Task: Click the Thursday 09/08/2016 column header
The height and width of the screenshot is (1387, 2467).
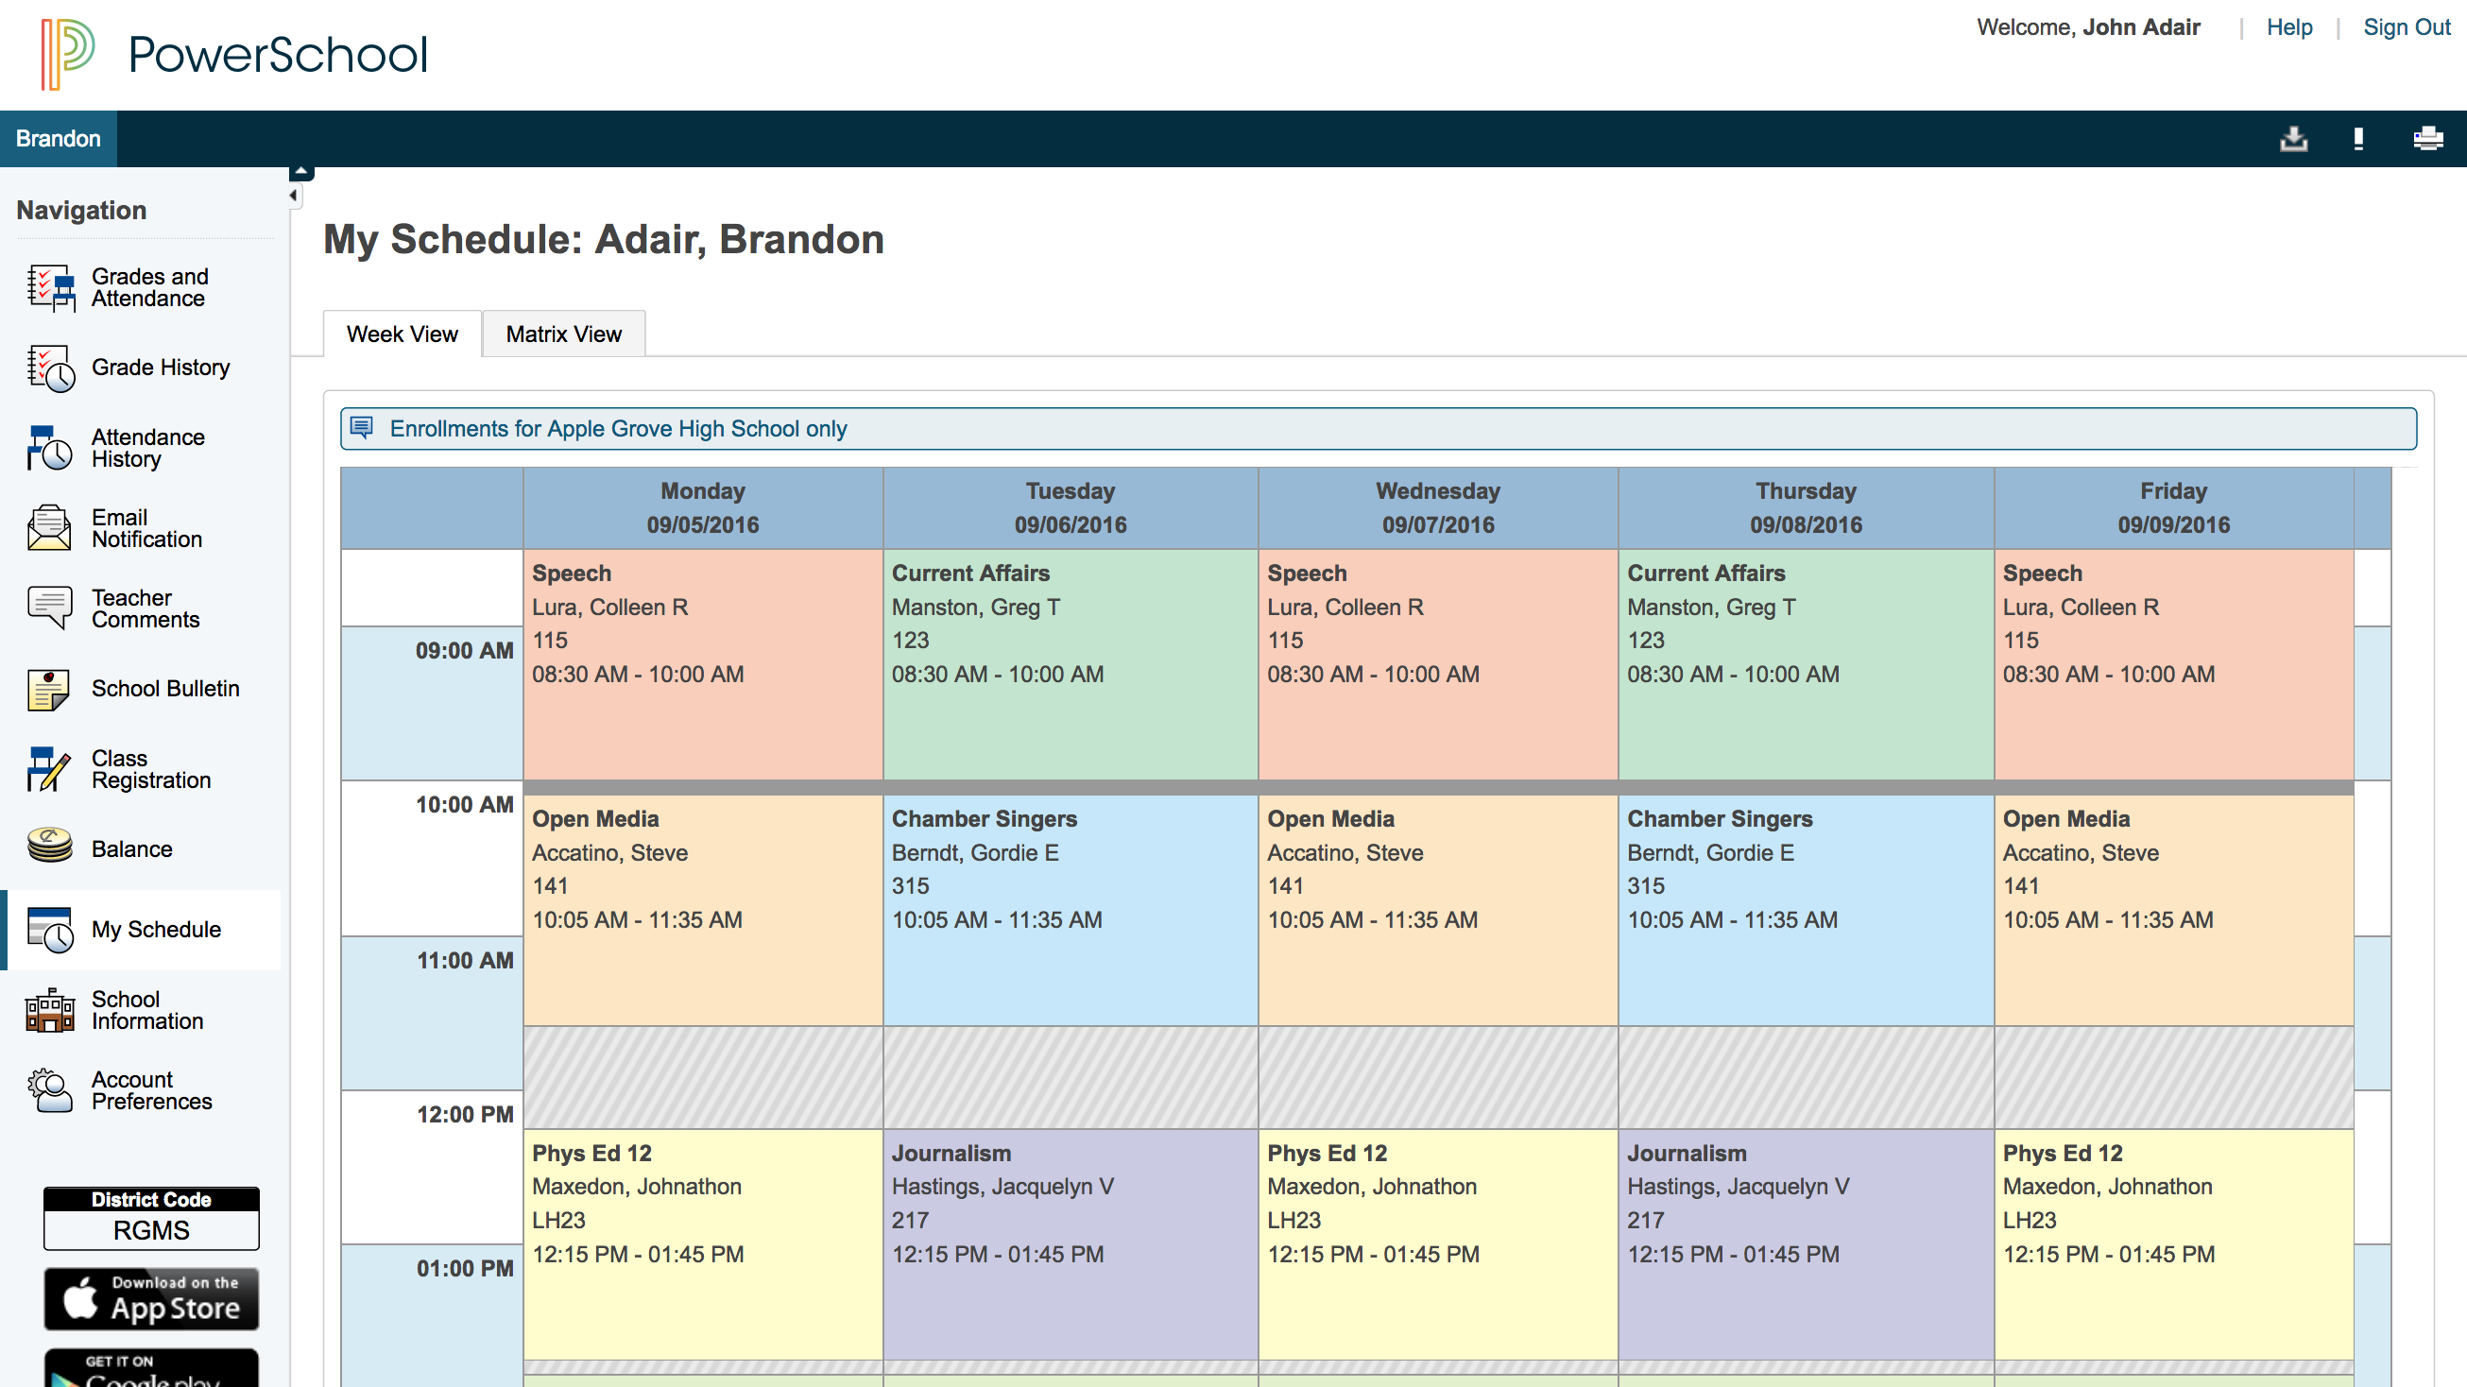Action: pos(1807,507)
